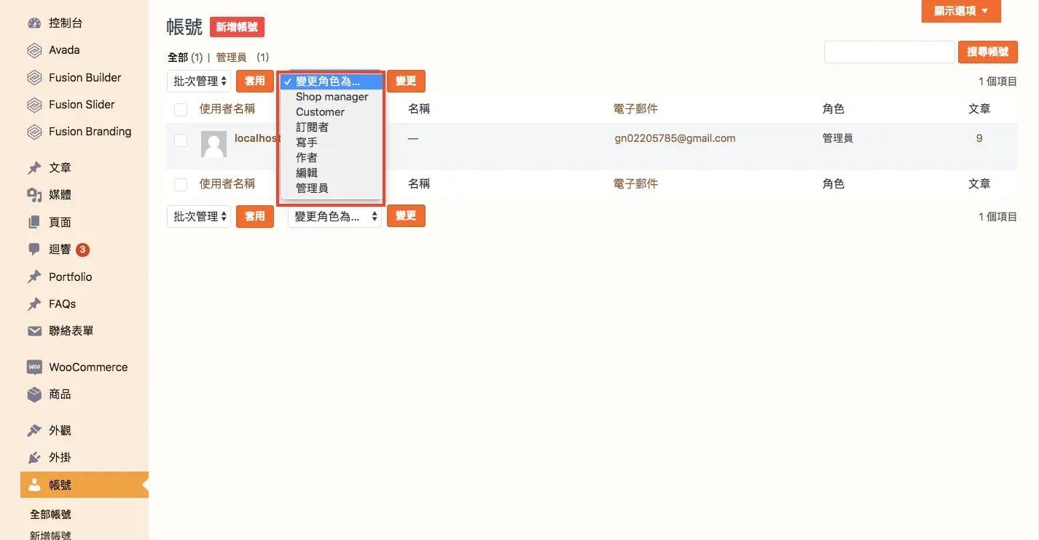Image resolution: width=1039 pixels, height=540 pixels.
Task: Click the Portfolio pin icon
Action: [34, 277]
